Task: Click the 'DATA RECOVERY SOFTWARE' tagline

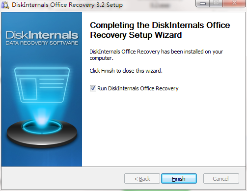Action: [42, 43]
